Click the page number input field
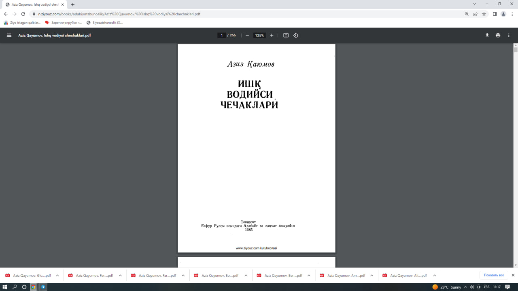This screenshot has width=518, height=291. 222,35
